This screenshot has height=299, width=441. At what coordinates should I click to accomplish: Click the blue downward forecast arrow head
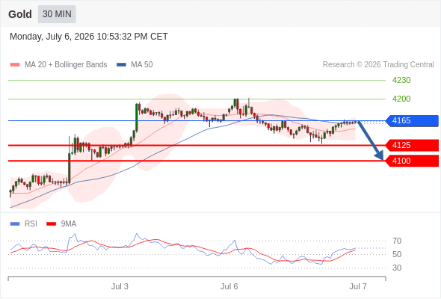pyautogui.click(x=379, y=155)
